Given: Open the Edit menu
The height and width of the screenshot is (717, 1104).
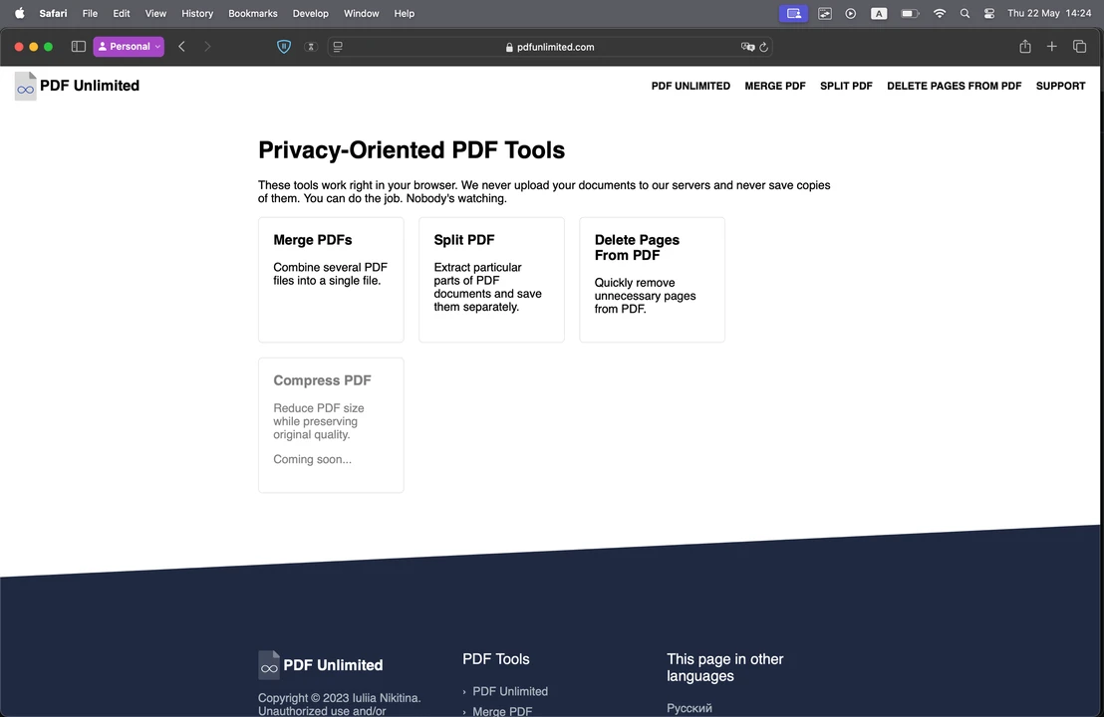Looking at the screenshot, I should click(x=122, y=13).
